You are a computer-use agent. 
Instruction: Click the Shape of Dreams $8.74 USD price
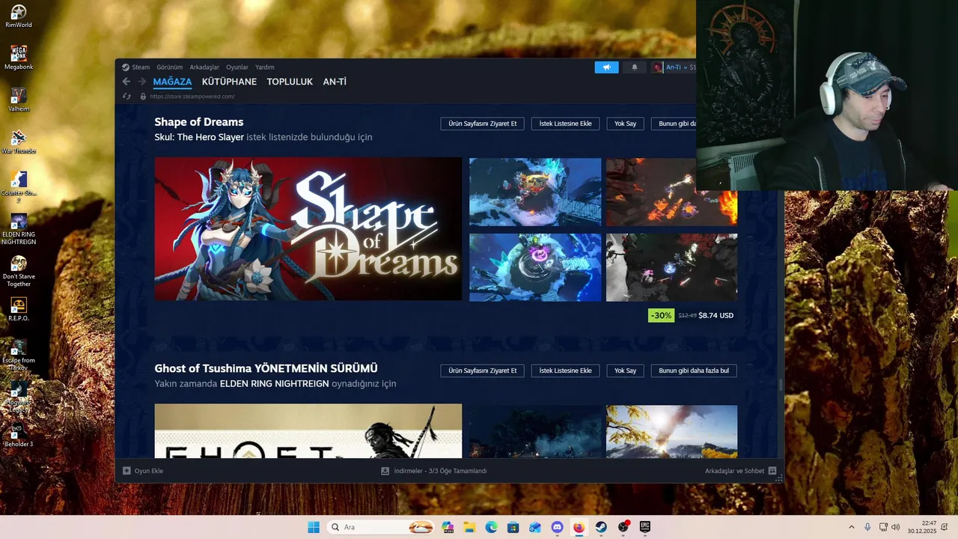tap(716, 315)
